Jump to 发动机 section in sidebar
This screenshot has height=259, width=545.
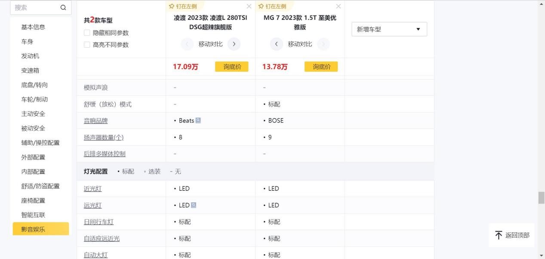[x=30, y=56]
